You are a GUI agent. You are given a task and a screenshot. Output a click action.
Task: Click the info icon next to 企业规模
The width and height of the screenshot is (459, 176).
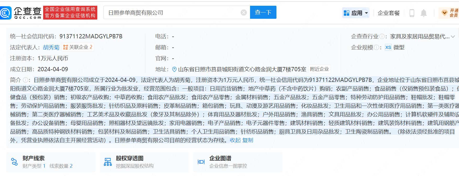(x=376, y=47)
